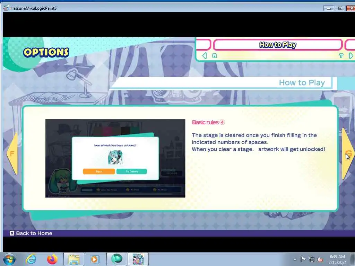Click the T shortcut key icon
355x266 pixels.
point(341,56)
